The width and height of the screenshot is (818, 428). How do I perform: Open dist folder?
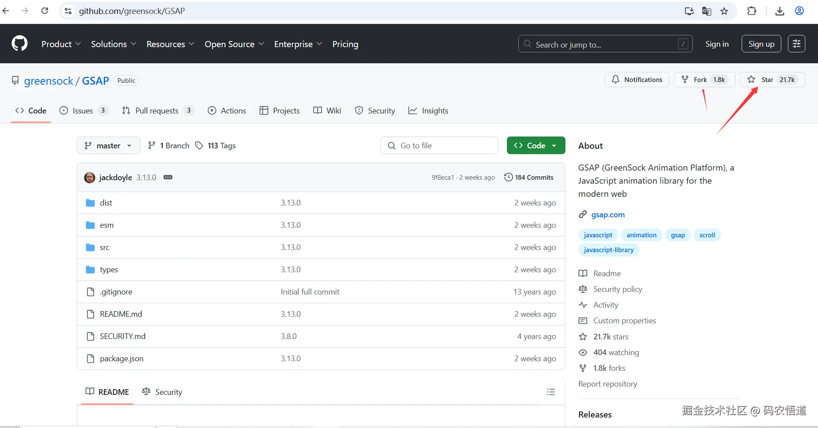106,203
